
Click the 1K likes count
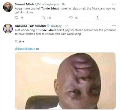click(76, 18)
